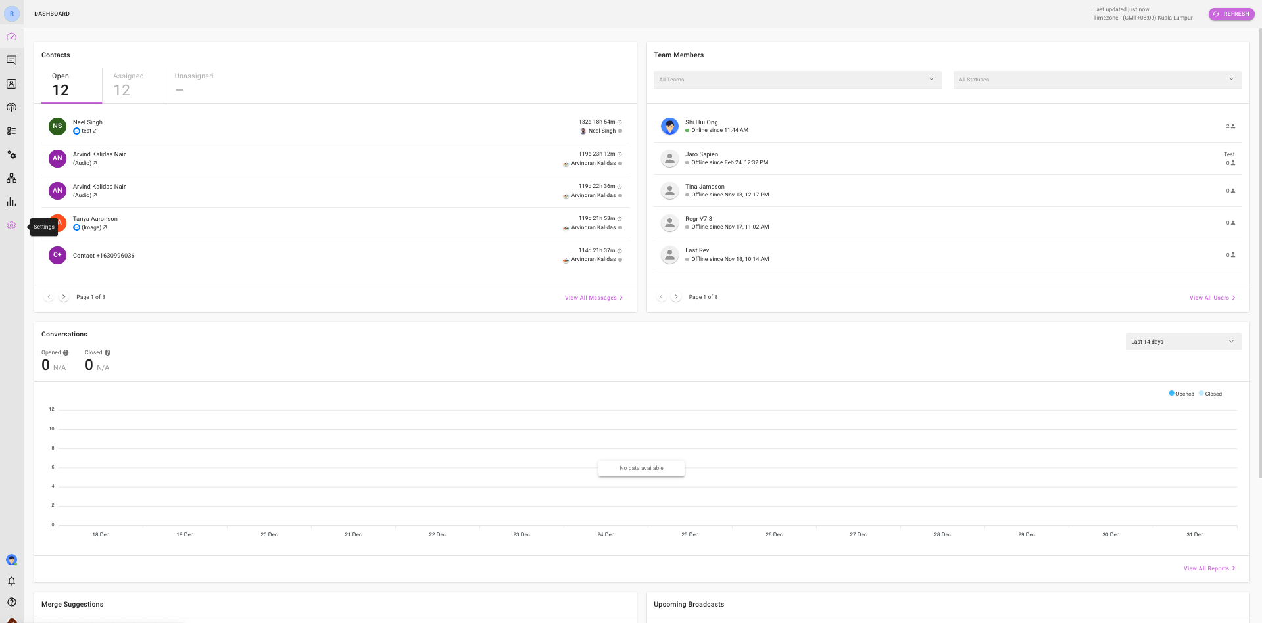The height and width of the screenshot is (623, 1262).
Task: Click Shi Hui Ong's assigned count 2
Action: tap(1230, 126)
